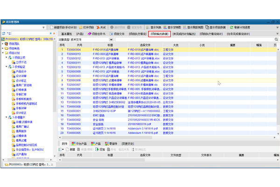Switch to 零部件 bottom tab

111,144
